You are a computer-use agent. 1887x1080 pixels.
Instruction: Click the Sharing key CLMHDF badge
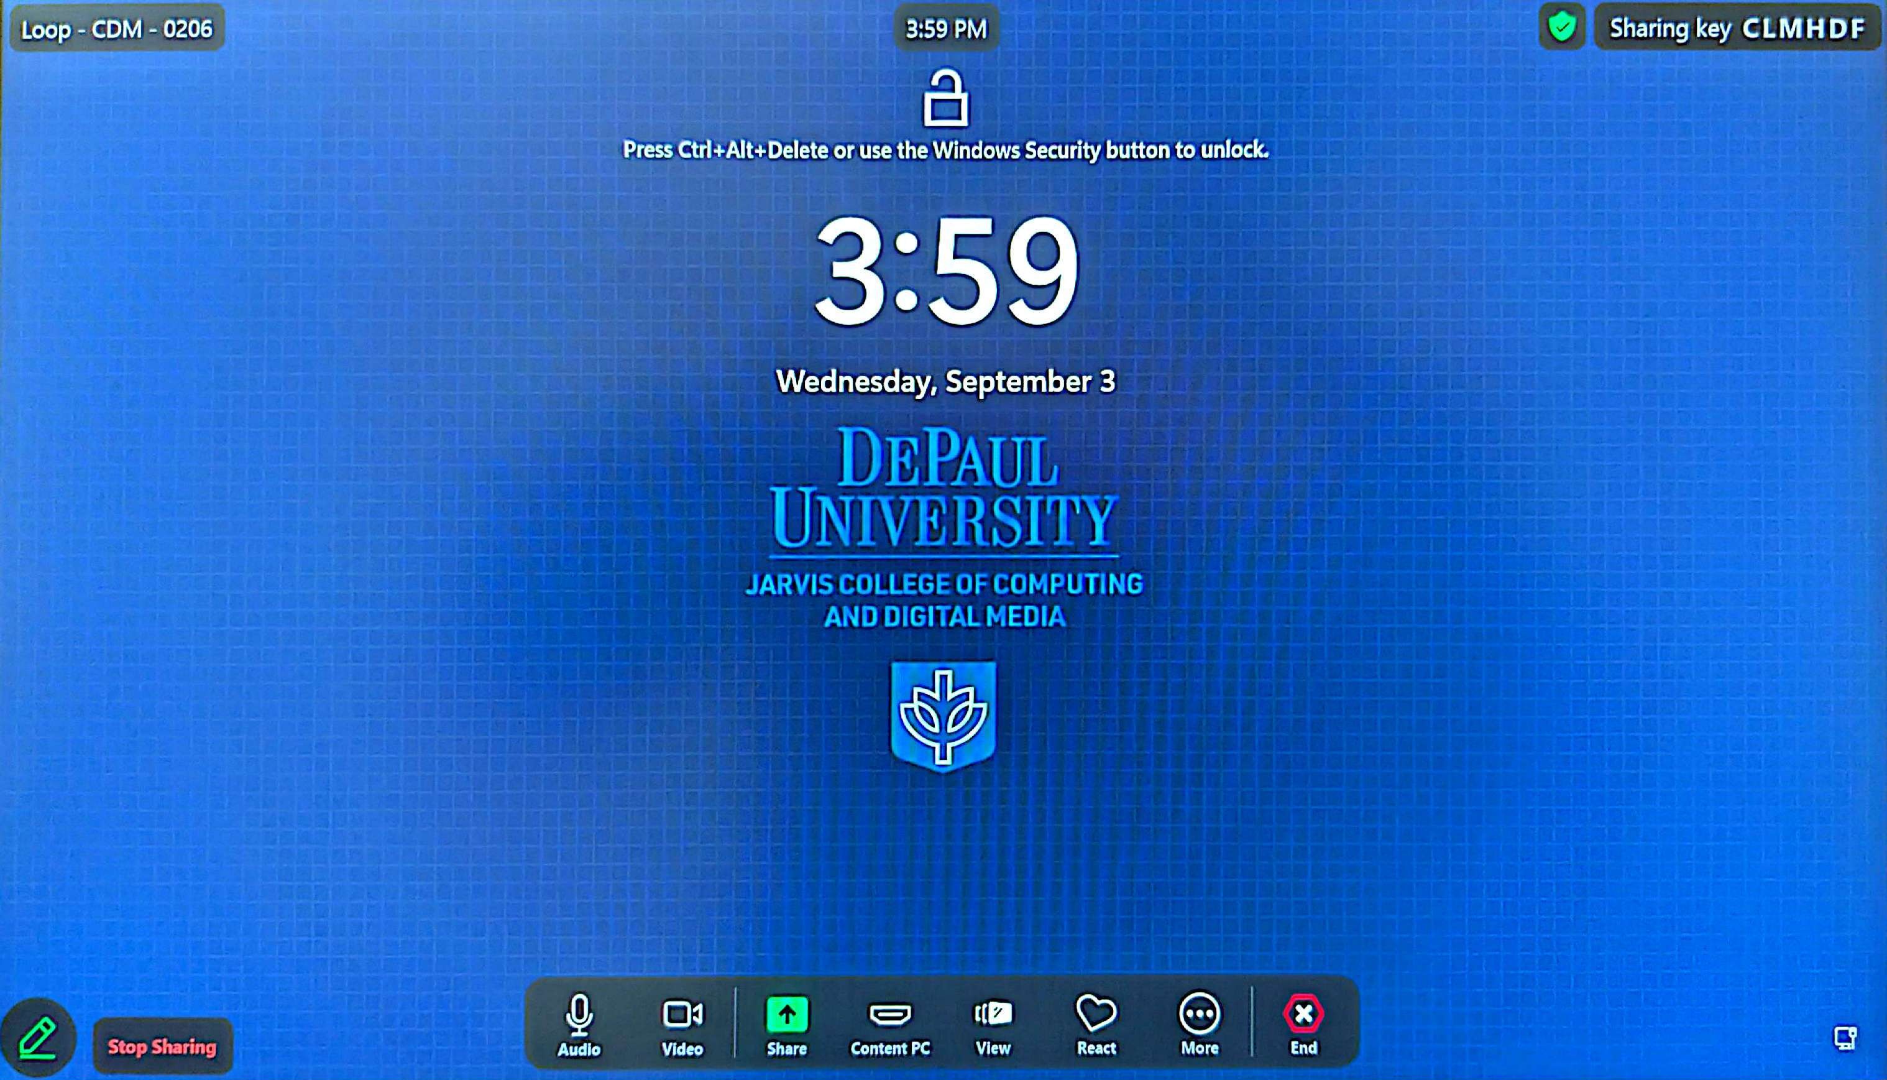pos(1737,28)
